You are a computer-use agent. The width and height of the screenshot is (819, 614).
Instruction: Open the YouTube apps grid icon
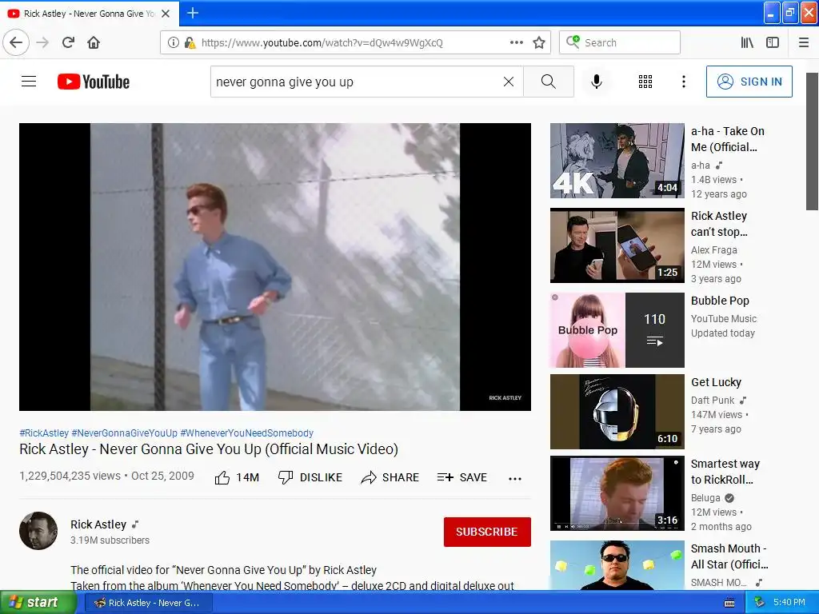click(645, 82)
